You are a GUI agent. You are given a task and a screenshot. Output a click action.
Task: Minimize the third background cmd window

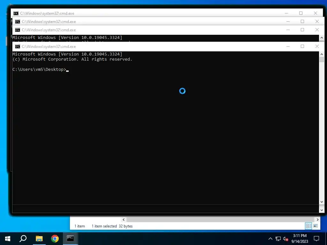click(288, 30)
